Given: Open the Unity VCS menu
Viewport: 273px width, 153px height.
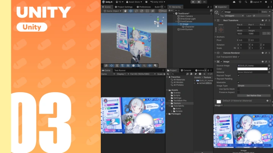Looking at the screenshot, I should 158,2.
